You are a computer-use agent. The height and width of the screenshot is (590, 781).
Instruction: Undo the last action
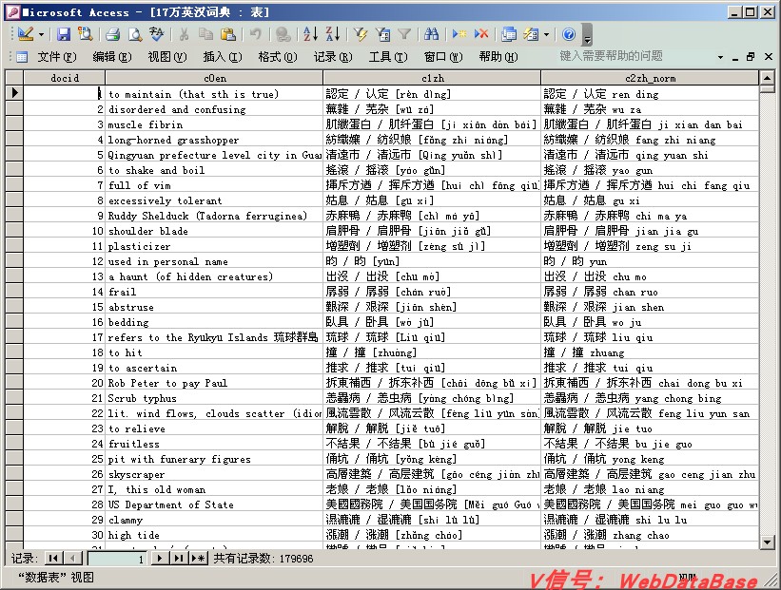256,34
